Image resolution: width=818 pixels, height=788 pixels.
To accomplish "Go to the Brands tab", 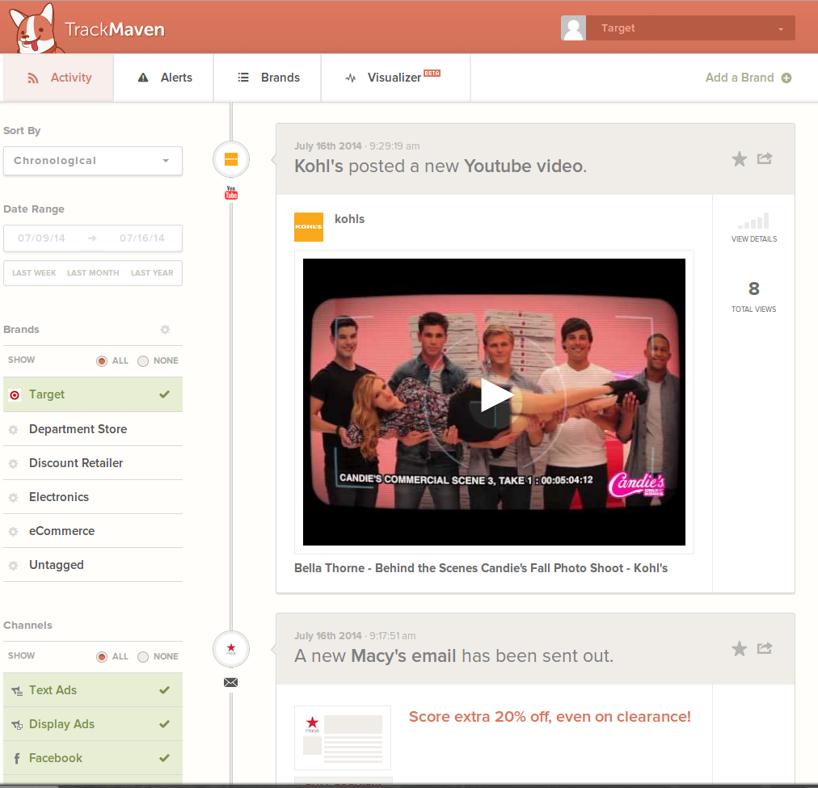I will (x=268, y=78).
